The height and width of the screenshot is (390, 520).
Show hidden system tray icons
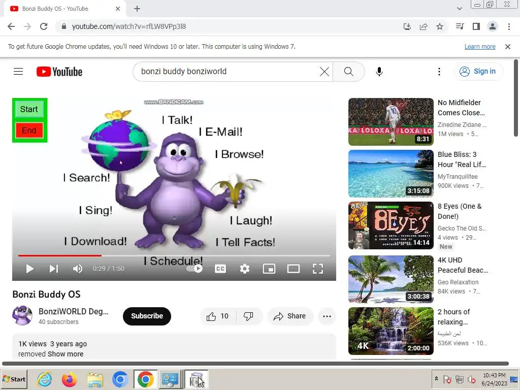436,379
